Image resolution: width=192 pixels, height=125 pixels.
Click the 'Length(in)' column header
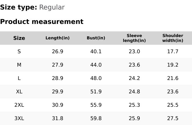click(x=58, y=38)
